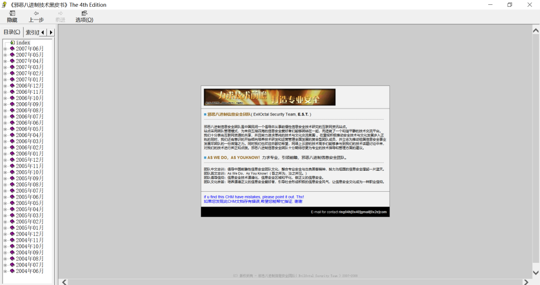
Task: Click the 力求技术前瞻 banner image
Action: point(269,97)
